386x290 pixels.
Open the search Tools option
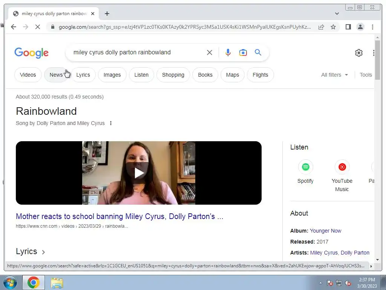(x=366, y=75)
